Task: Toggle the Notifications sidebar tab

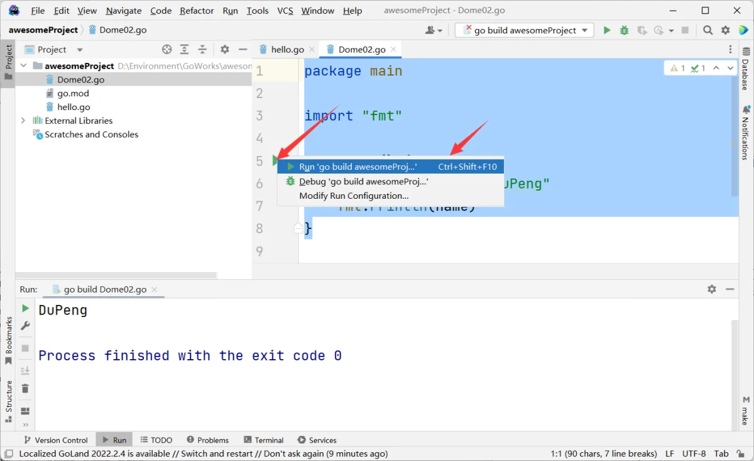Action: click(x=746, y=132)
